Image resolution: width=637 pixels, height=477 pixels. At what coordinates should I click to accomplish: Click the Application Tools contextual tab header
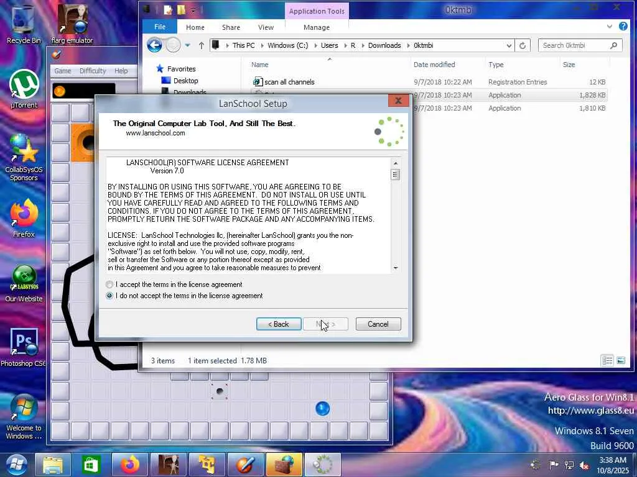pyautogui.click(x=317, y=11)
